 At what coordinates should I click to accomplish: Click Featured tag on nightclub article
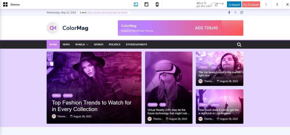[x=203, y=105]
